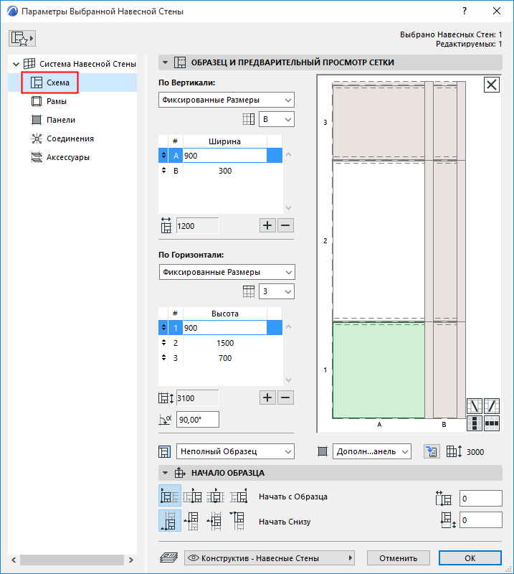The height and width of the screenshot is (574, 514).
Task: Open the Конструктив - Навесные Стены layer selector
Action: coord(270,558)
